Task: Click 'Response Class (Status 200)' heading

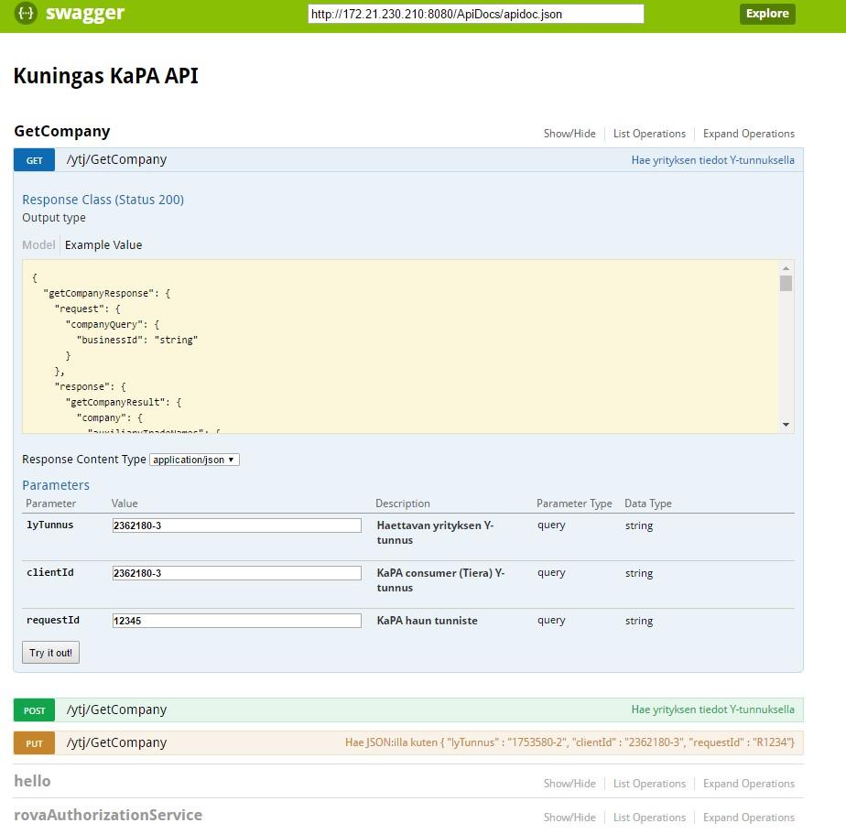Action: click(103, 200)
